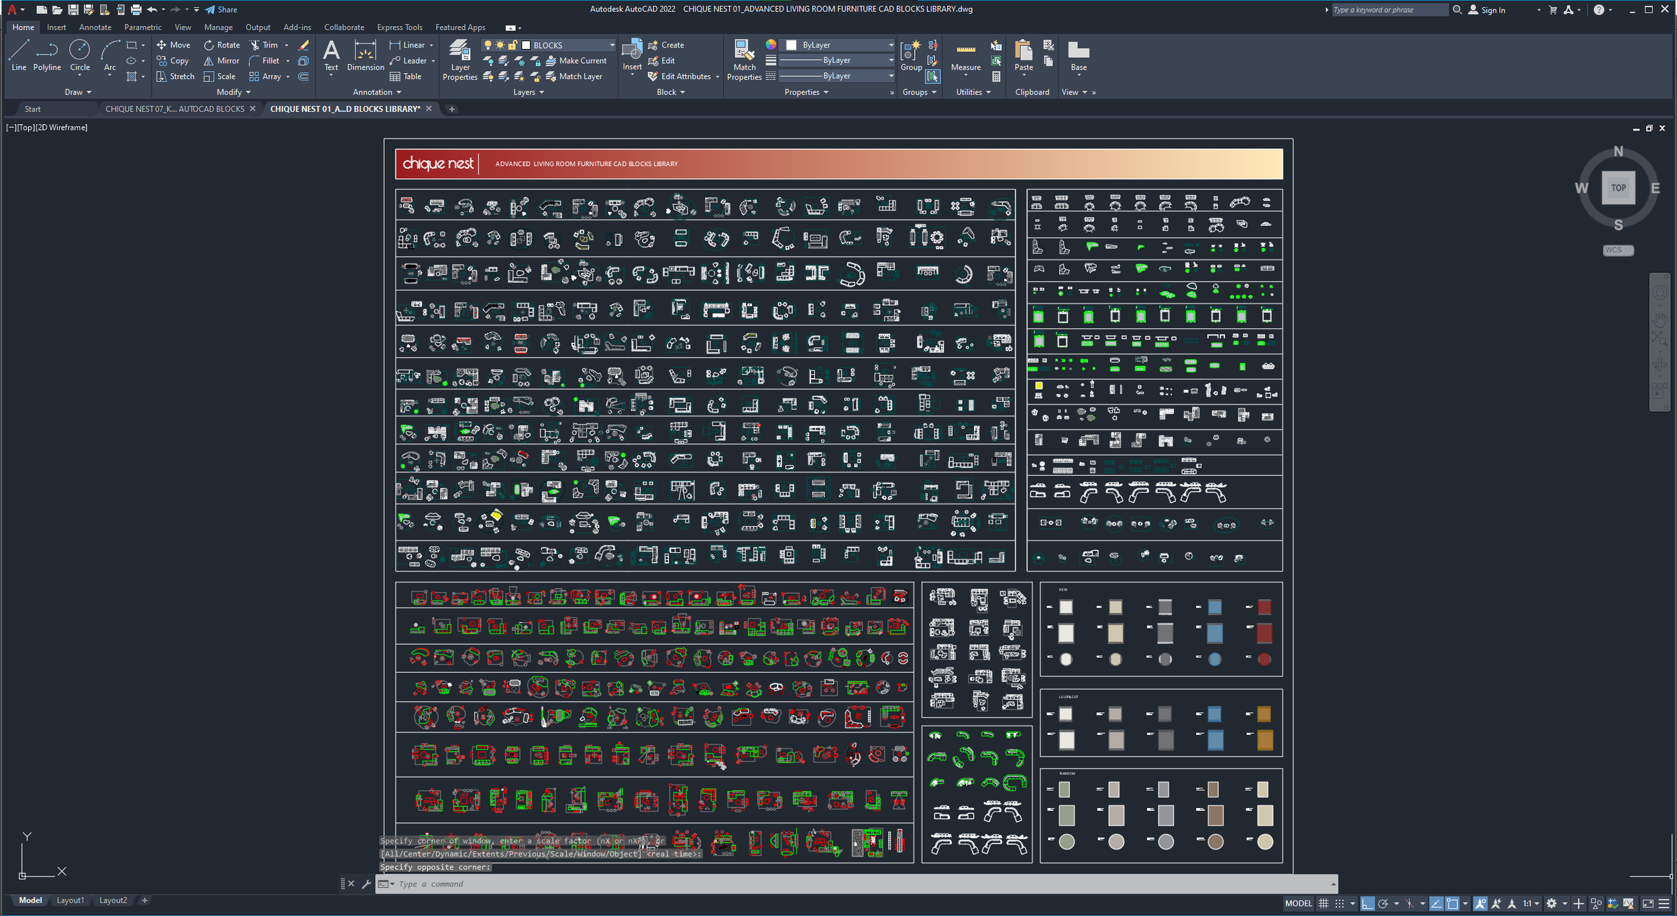
Task: Click the ByLayer color swatch in Properties
Action: [791, 44]
